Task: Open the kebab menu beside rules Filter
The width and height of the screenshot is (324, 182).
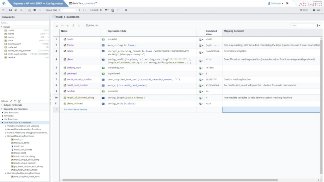Action: [318, 26]
